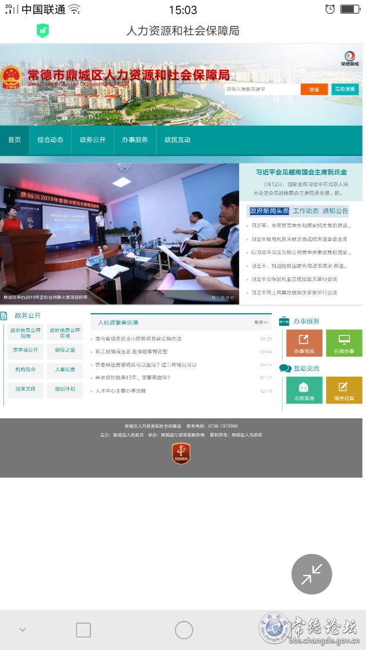Screen dimensions: 366x650
Task: Click the 办事服务 briefcase icon
Action: pos(284,321)
